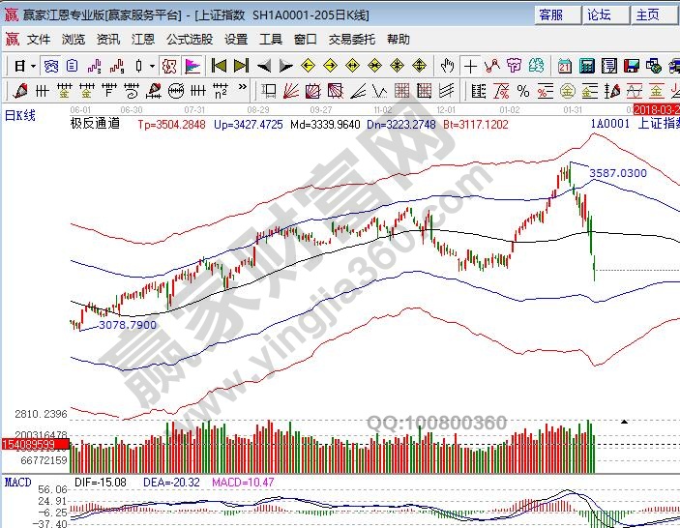
Task: Expand the candlestick style dropdown arrow
Action: tap(152, 66)
